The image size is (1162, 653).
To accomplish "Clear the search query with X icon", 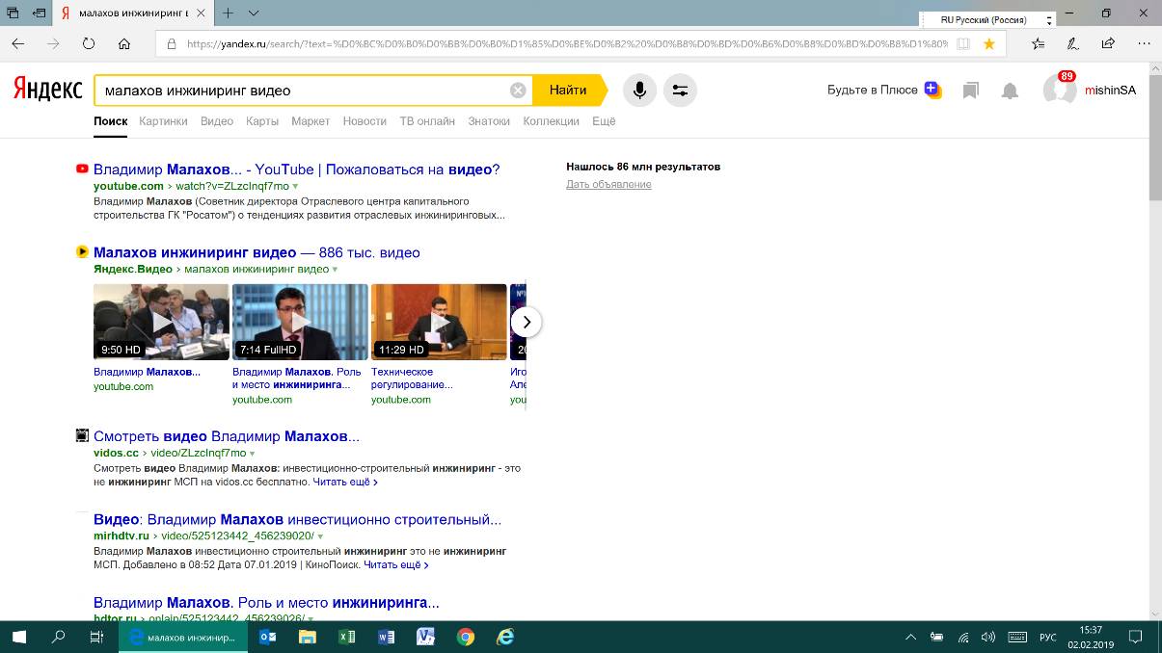I will [x=518, y=91].
